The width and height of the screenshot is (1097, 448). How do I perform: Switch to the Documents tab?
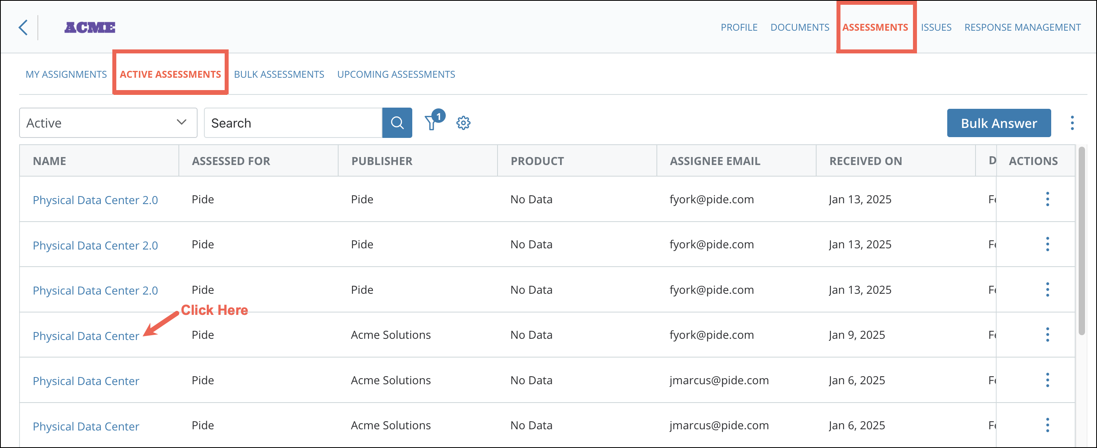tap(800, 27)
